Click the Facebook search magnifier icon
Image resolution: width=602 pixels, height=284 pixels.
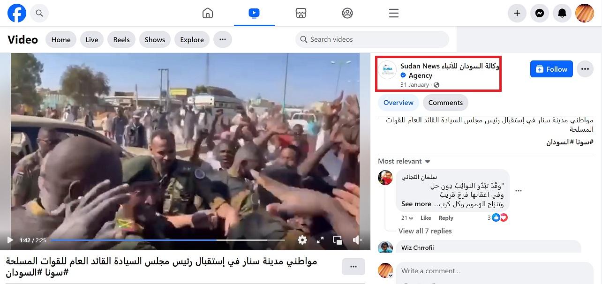pyautogui.click(x=39, y=13)
